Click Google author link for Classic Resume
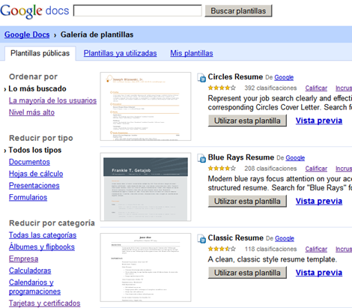Image resolution: width=352 pixels, height=308 pixels. 285,239
